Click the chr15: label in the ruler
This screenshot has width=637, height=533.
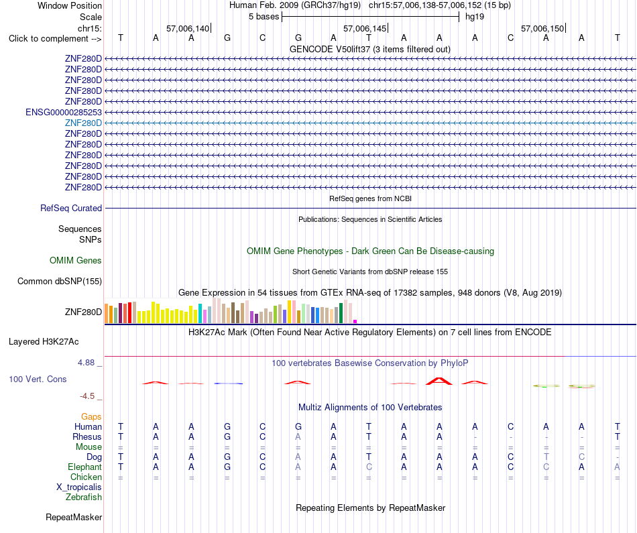[x=89, y=28]
